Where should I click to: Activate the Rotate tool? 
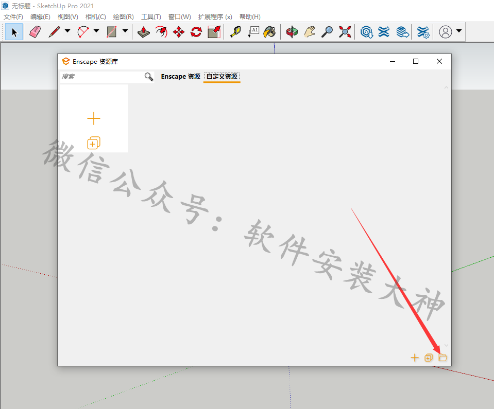coord(196,32)
